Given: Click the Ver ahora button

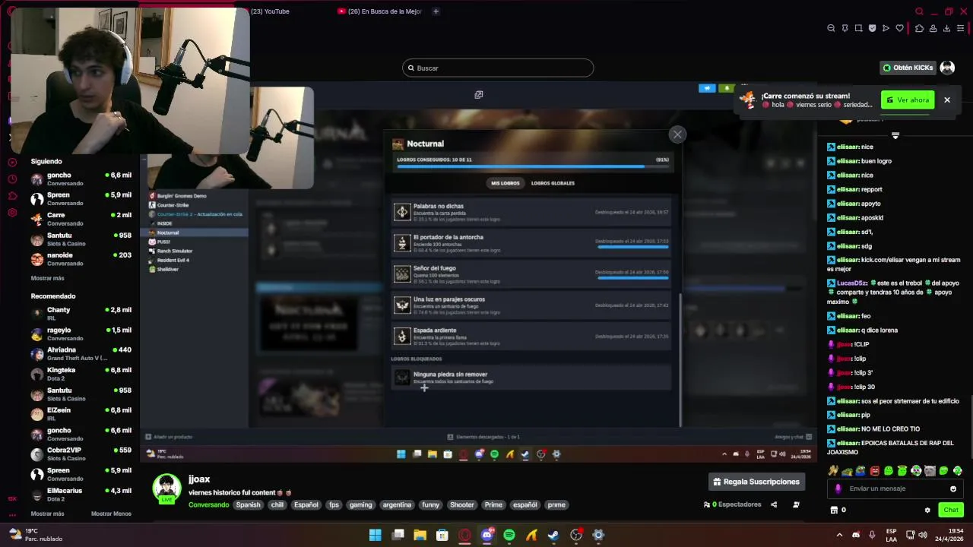Looking at the screenshot, I should [x=908, y=100].
